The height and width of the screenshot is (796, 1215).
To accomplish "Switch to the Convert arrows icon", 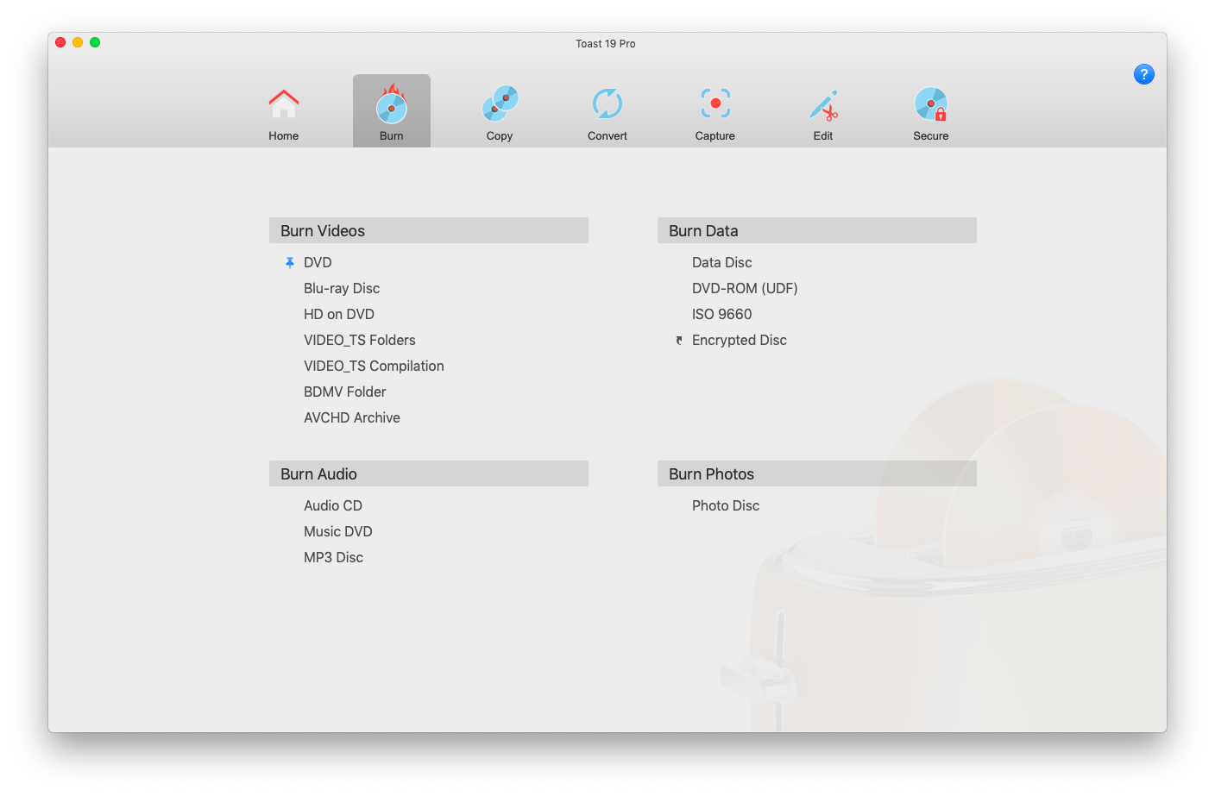I will pos(607,103).
